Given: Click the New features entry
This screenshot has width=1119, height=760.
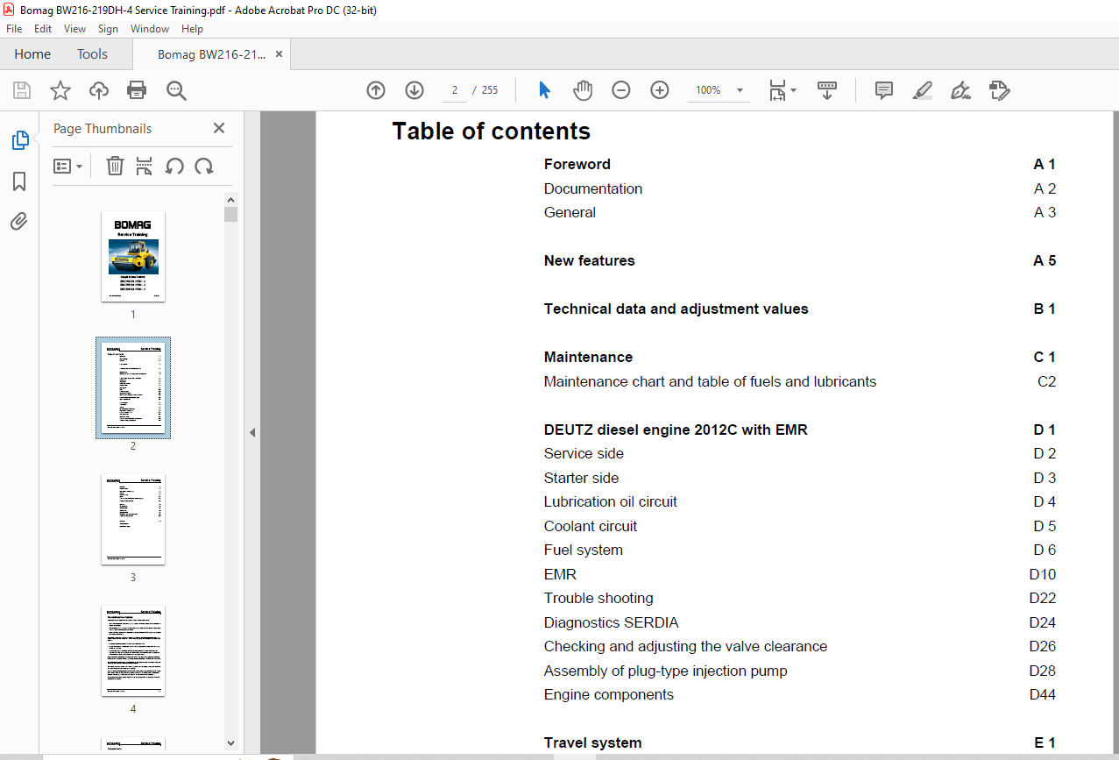Looking at the screenshot, I should pyautogui.click(x=589, y=260).
